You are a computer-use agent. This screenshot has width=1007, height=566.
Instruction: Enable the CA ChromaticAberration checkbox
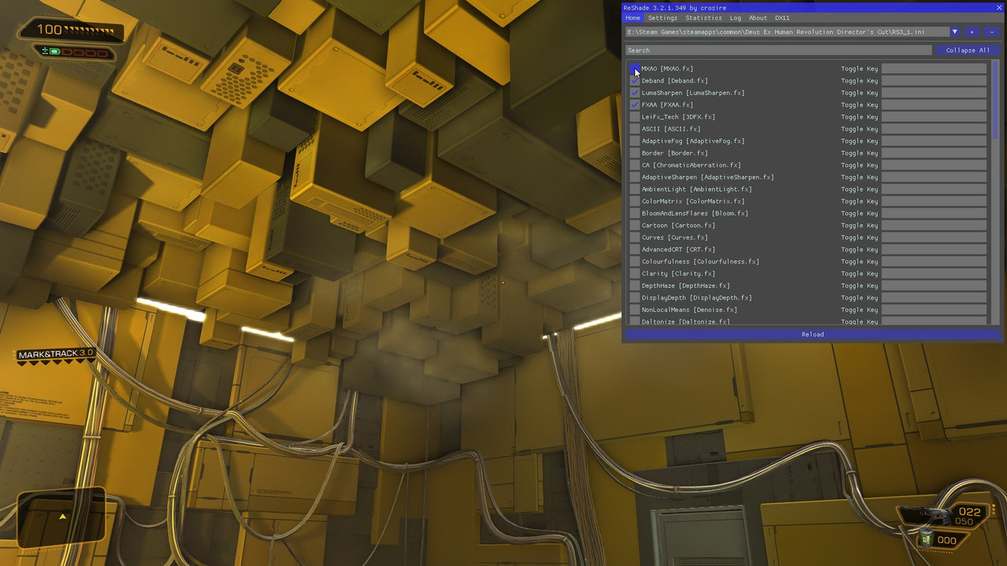(635, 165)
